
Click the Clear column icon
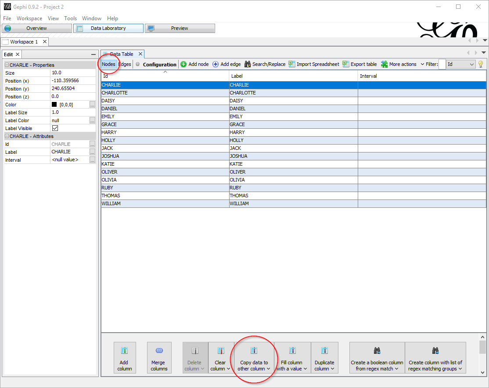coord(221,351)
